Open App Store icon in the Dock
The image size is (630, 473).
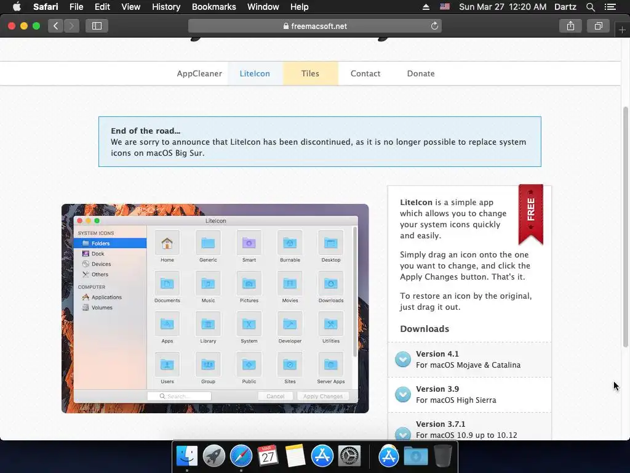(322, 456)
